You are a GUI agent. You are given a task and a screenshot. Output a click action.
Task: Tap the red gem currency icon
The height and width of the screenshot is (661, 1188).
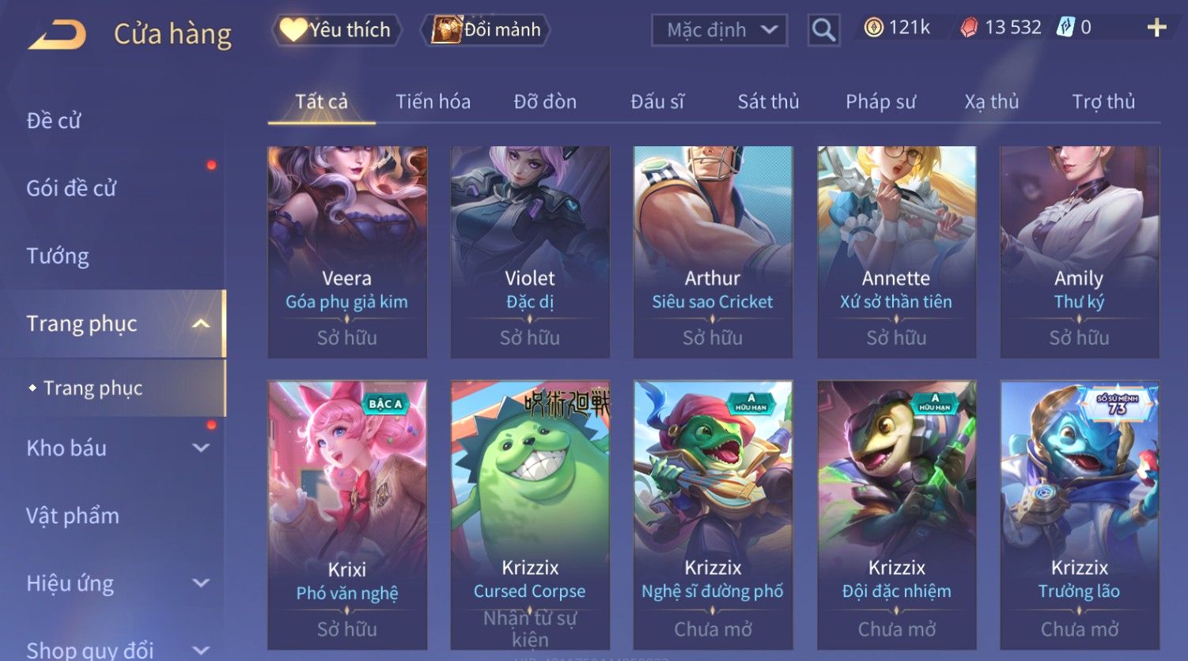pos(969,28)
